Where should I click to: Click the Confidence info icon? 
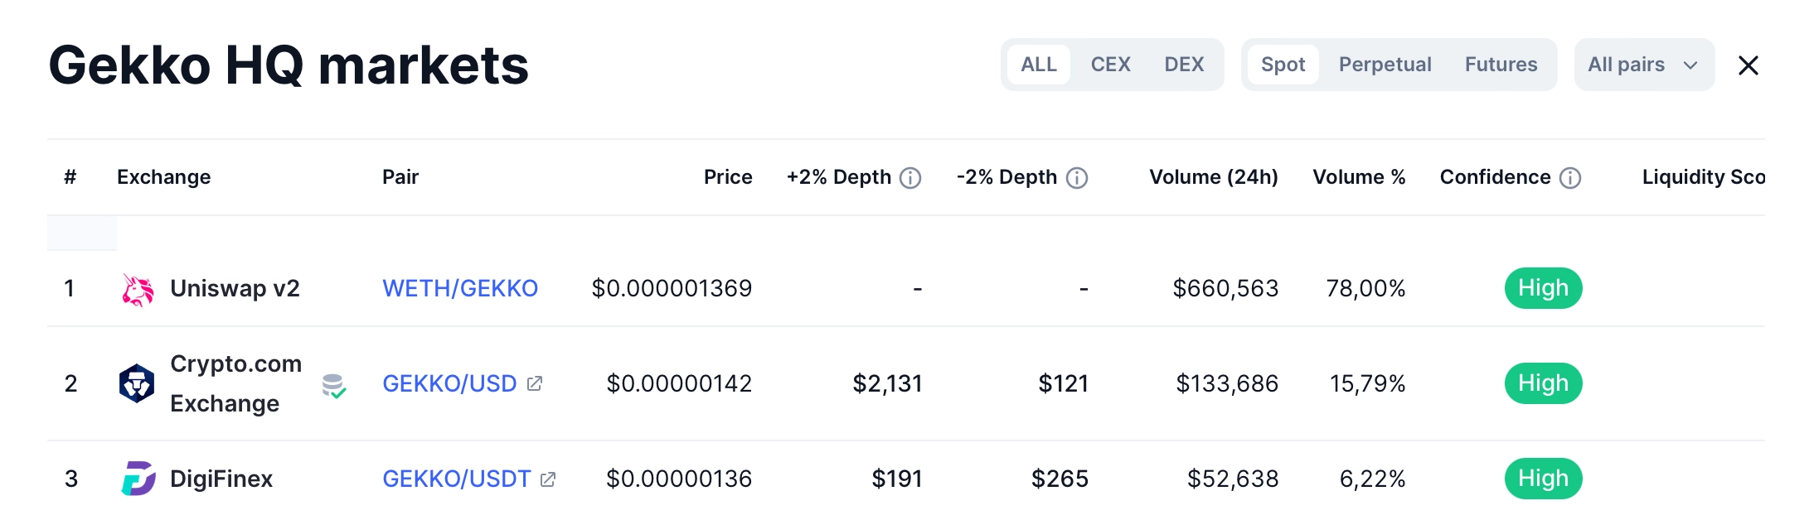click(1570, 178)
